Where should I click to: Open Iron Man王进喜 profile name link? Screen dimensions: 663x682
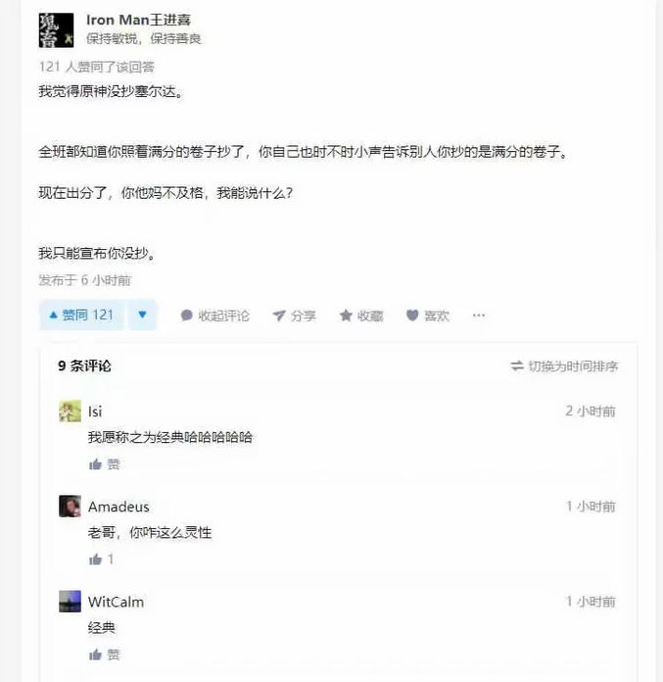[x=138, y=20]
